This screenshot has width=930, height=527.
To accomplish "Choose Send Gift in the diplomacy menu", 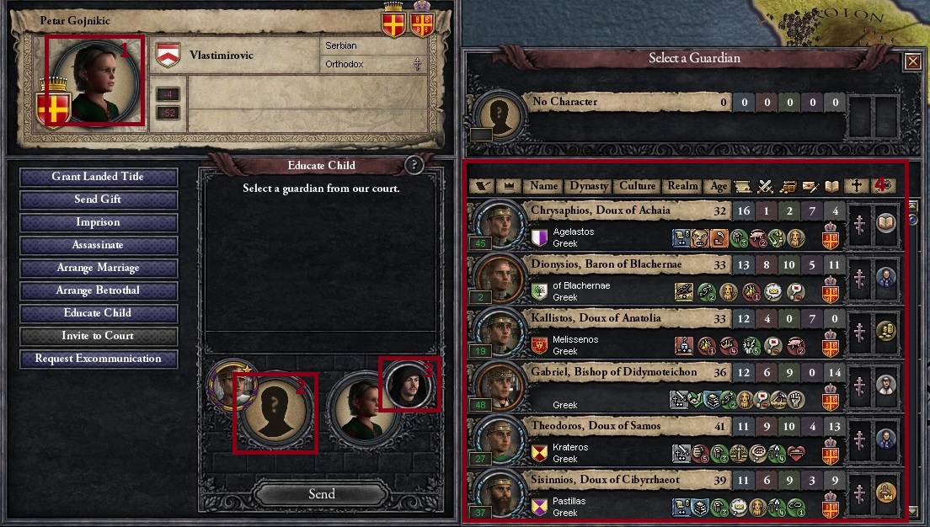I will [x=99, y=200].
